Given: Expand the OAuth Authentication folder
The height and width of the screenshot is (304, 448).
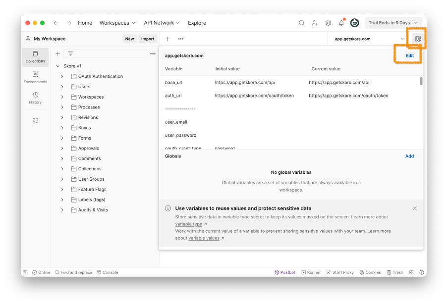Looking at the screenshot, I should click(x=62, y=76).
